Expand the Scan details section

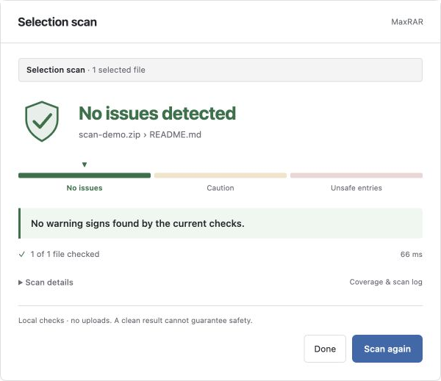pyautogui.click(x=46, y=283)
